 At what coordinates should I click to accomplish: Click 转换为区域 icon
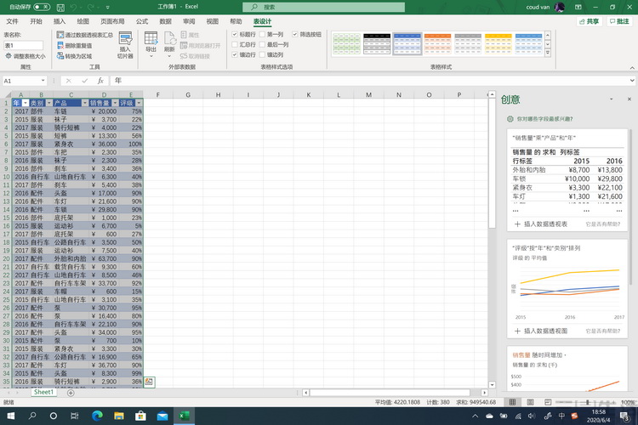coord(60,56)
